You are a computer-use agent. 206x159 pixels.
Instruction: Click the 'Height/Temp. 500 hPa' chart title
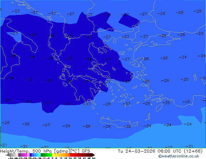tap(25, 151)
